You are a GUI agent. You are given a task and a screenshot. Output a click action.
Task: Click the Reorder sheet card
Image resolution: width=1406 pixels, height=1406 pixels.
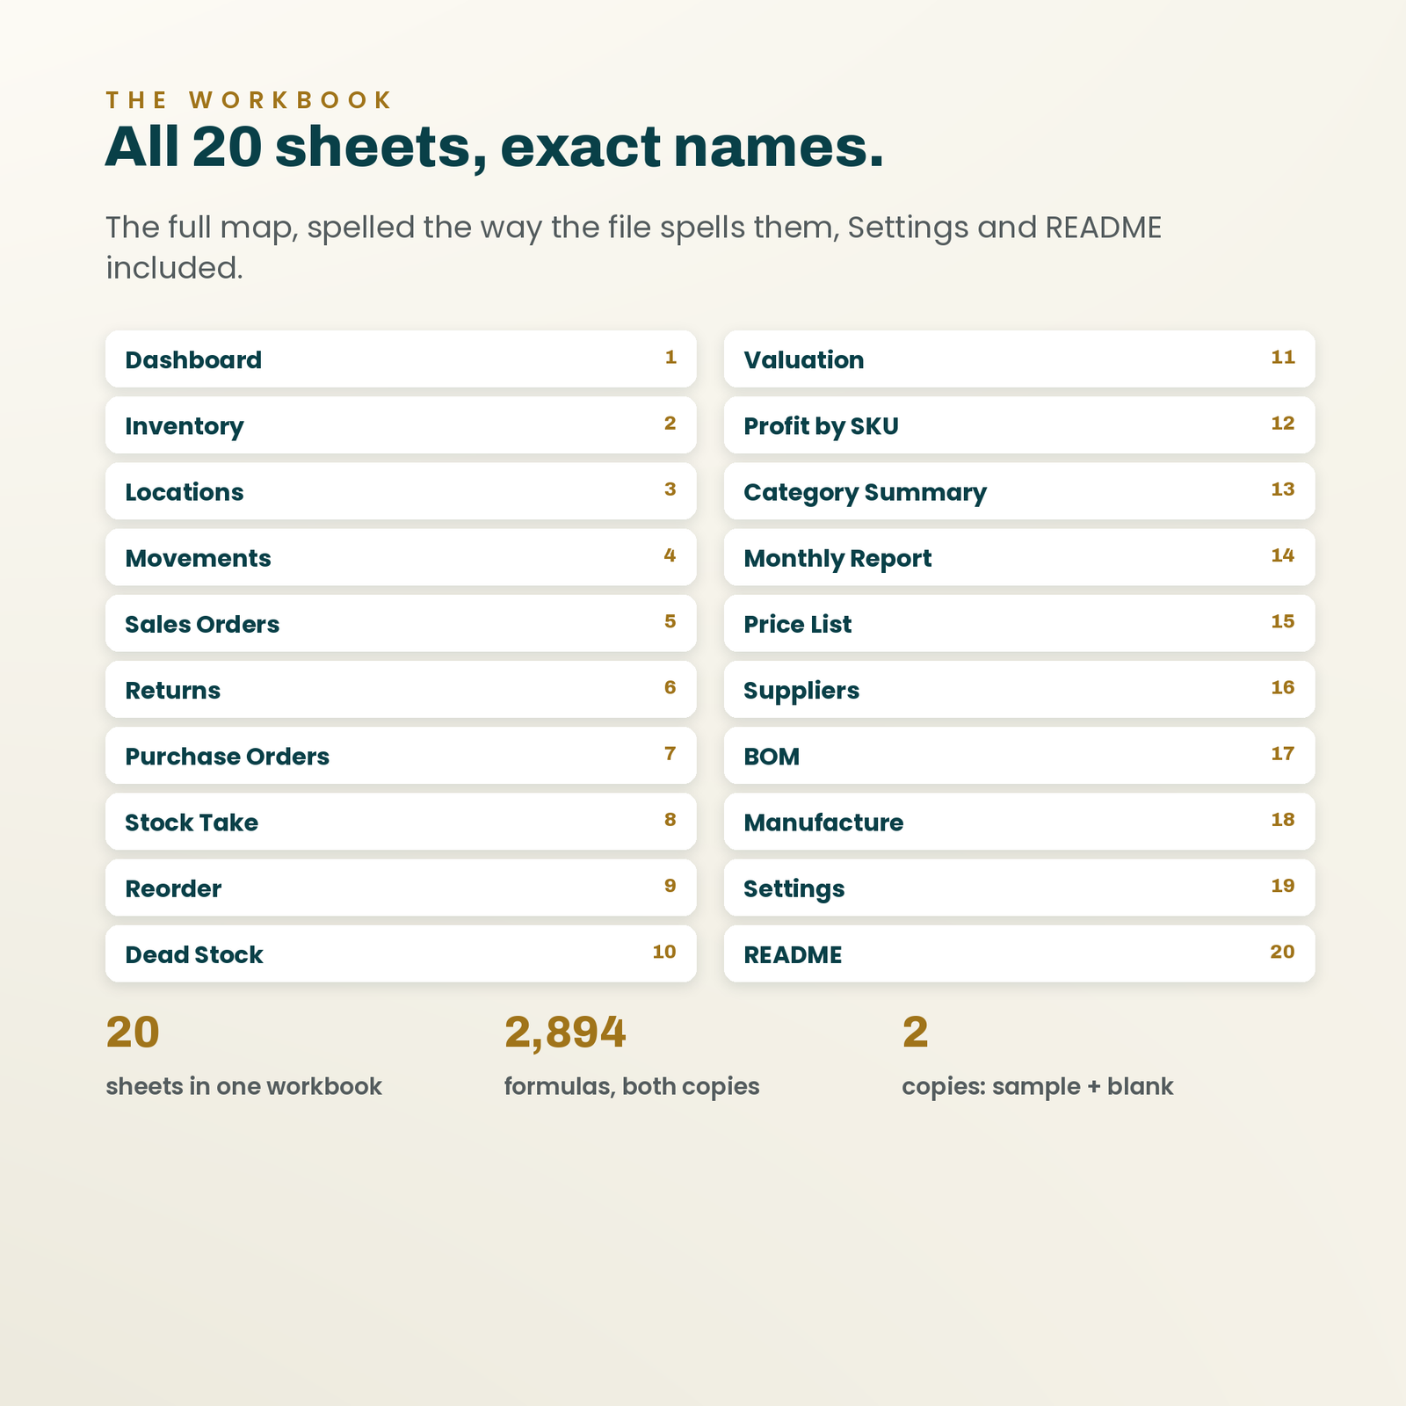(401, 888)
